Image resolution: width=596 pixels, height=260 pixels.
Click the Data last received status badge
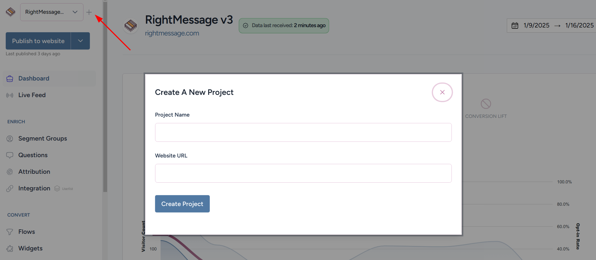click(284, 26)
